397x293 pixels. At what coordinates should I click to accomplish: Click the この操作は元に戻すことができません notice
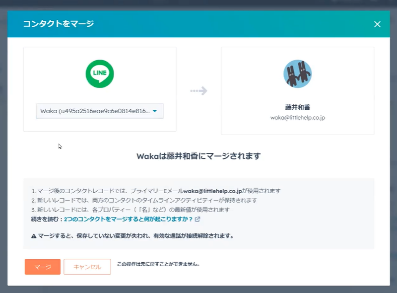point(158,264)
